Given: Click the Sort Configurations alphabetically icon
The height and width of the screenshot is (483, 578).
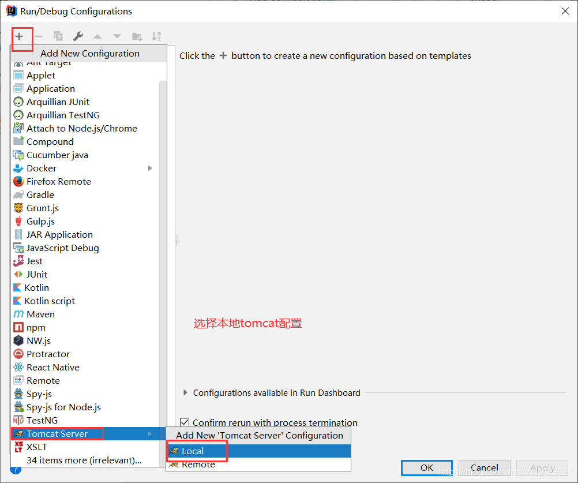Looking at the screenshot, I should (156, 36).
